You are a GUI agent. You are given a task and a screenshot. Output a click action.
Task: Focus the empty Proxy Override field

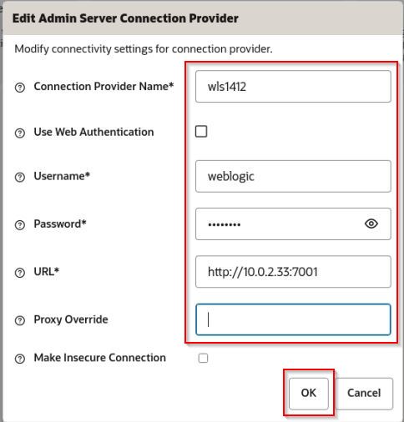pyautogui.click(x=293, y=319)
